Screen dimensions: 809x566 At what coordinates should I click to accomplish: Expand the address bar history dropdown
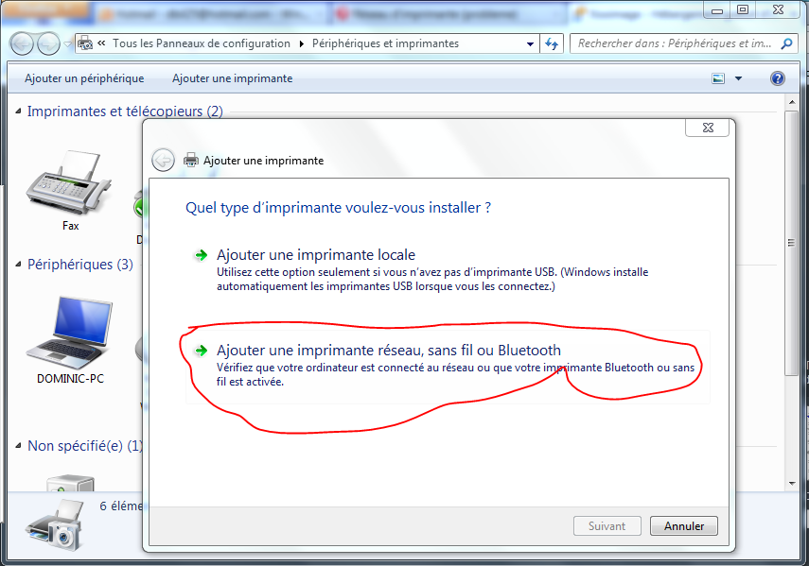tap(528, 43)
